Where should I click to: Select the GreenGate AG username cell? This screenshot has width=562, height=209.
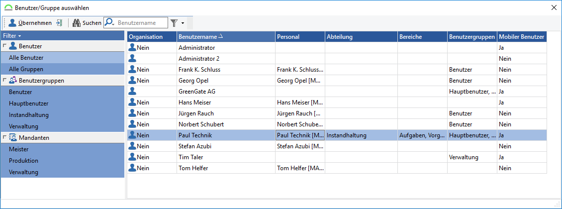pyautogui.click(x=226, y=92)
